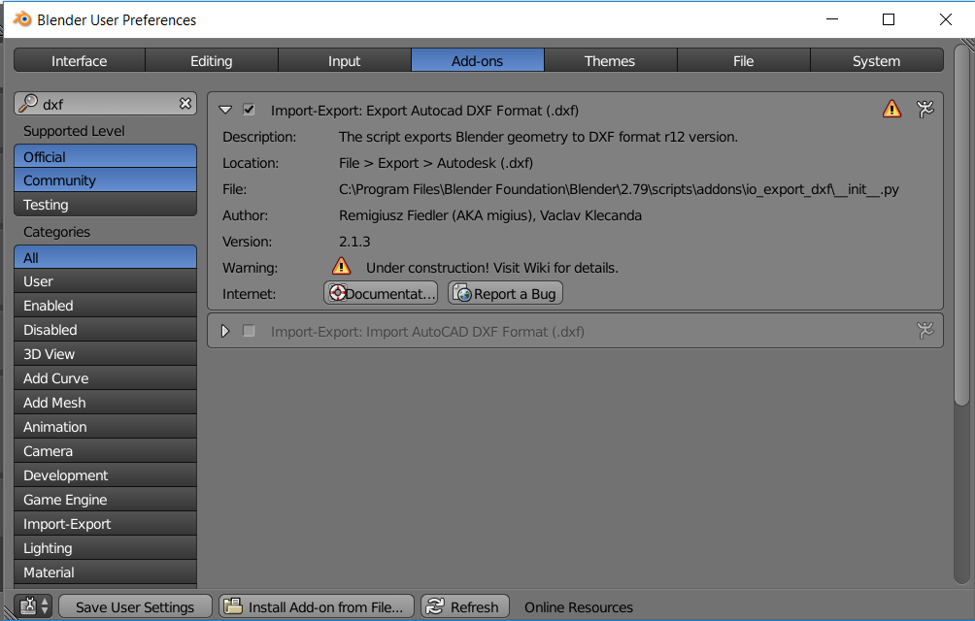
Task: Switch to the Interface tab
Action: click(x=79, y=60)
